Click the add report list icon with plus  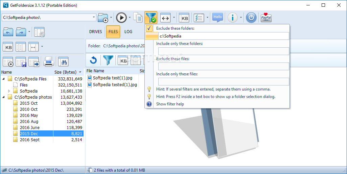click(8, 62)
